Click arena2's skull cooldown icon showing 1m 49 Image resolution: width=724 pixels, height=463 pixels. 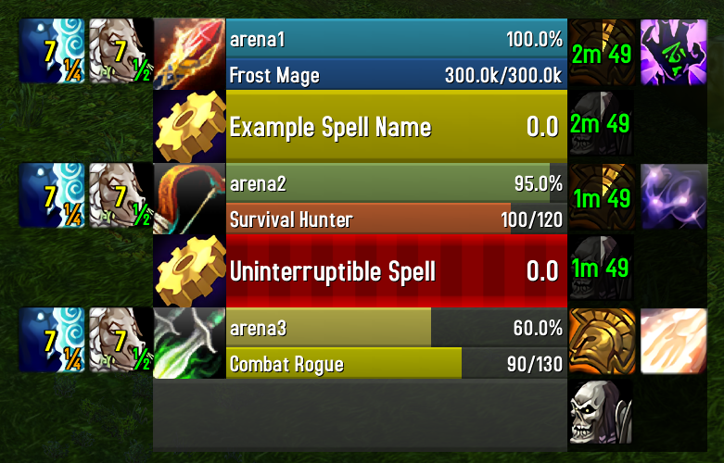pos(602,269)
